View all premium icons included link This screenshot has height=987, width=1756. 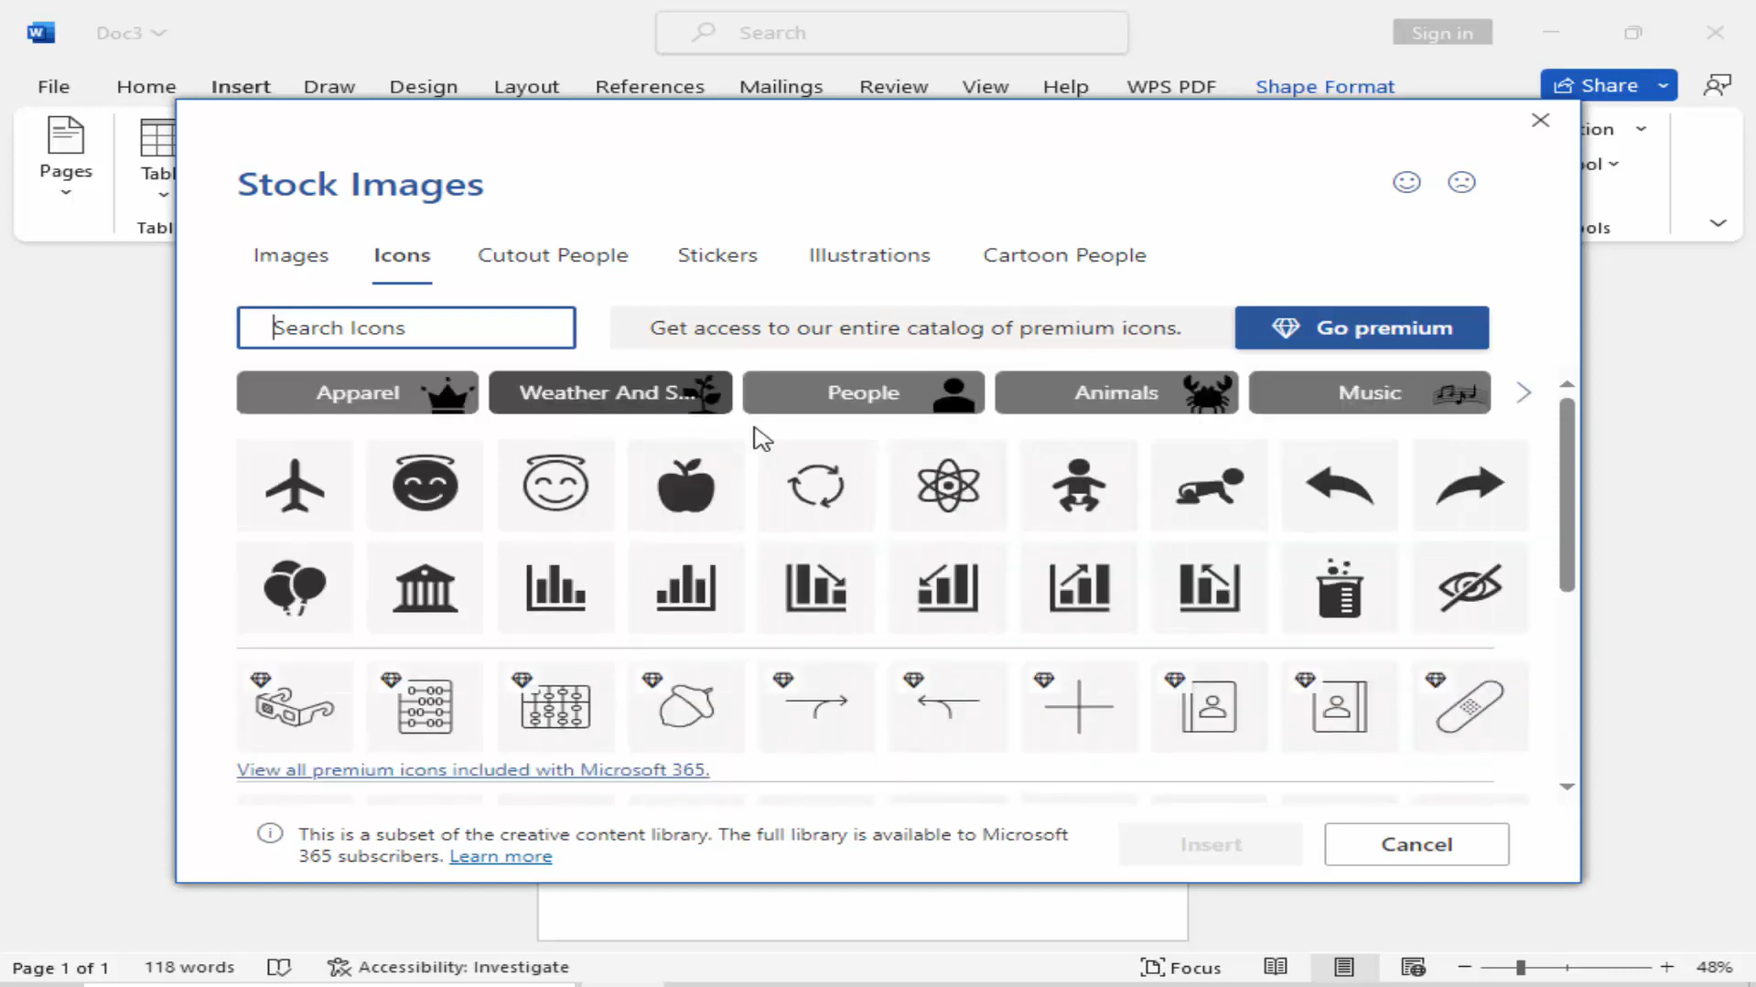pyautogui.click(x=472, y=769)
